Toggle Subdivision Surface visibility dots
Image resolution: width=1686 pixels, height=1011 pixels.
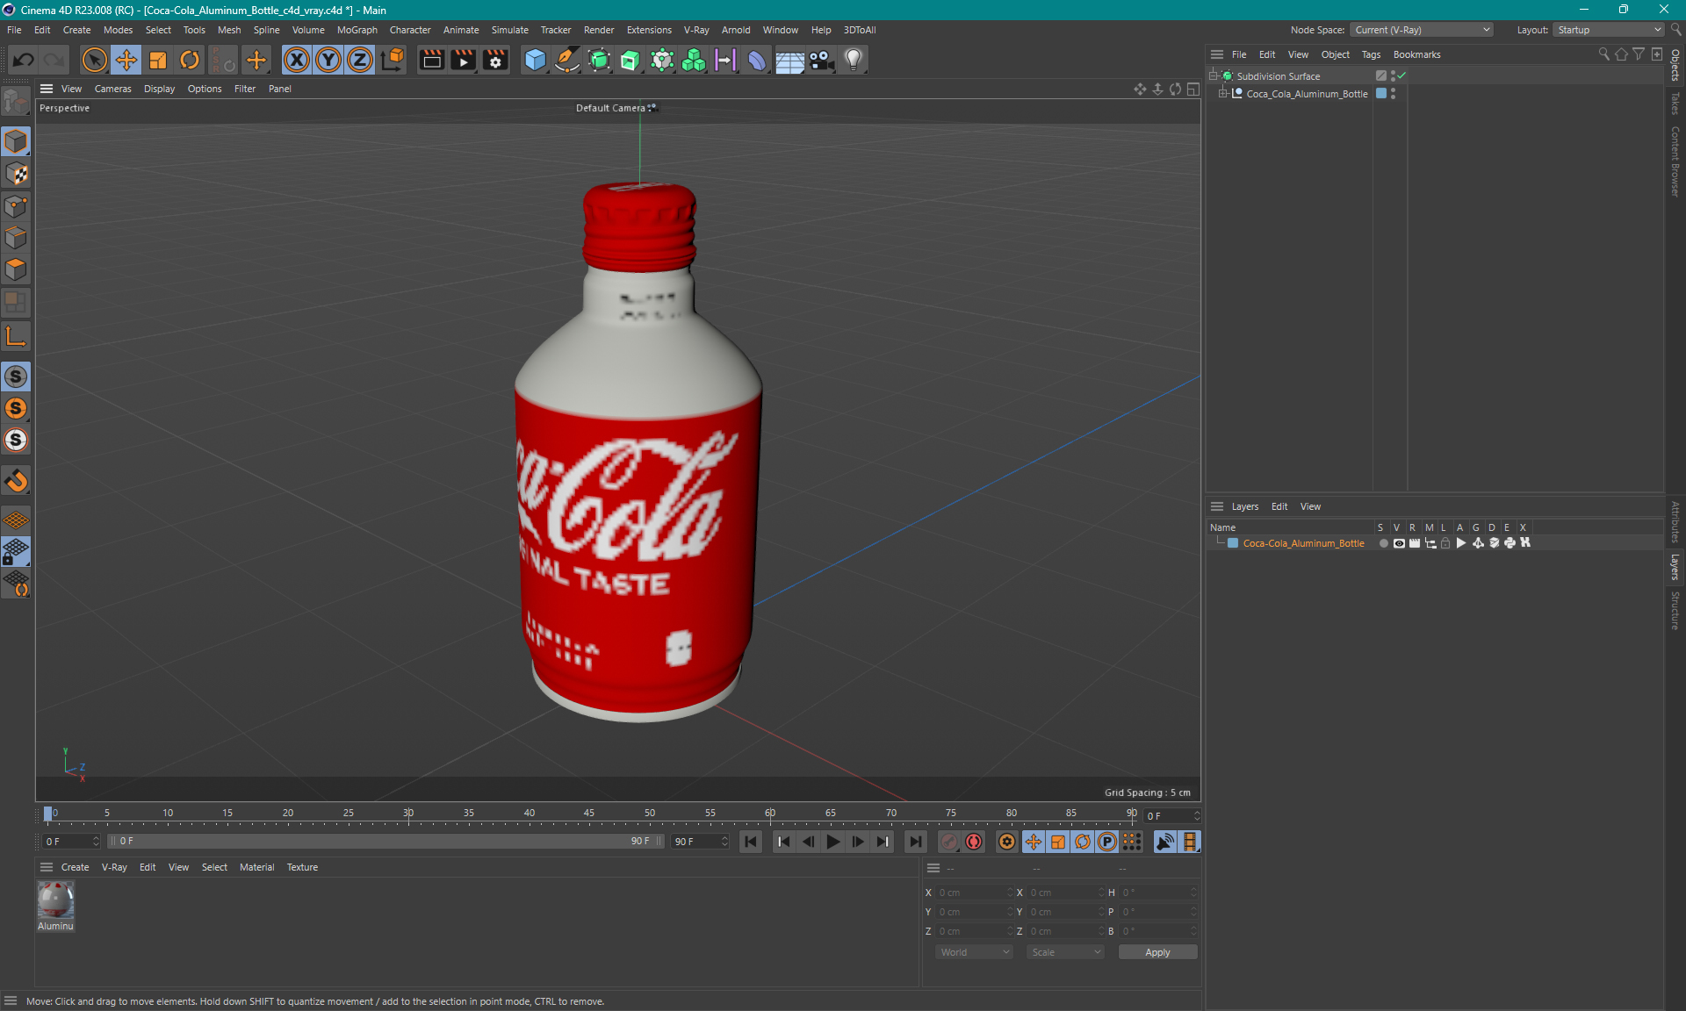click(x=1394, y=75)
